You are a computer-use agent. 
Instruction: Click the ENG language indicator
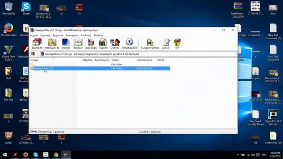tap(264, 155)
